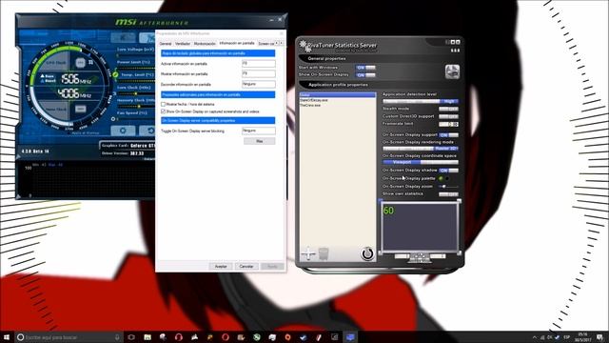Open the Ventilador tab
This screenshot has width=609, height=343.
point(183,44)
